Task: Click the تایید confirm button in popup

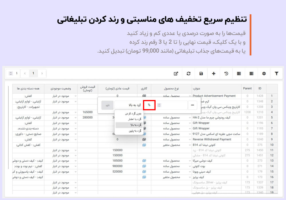Action: pos(108,105)
